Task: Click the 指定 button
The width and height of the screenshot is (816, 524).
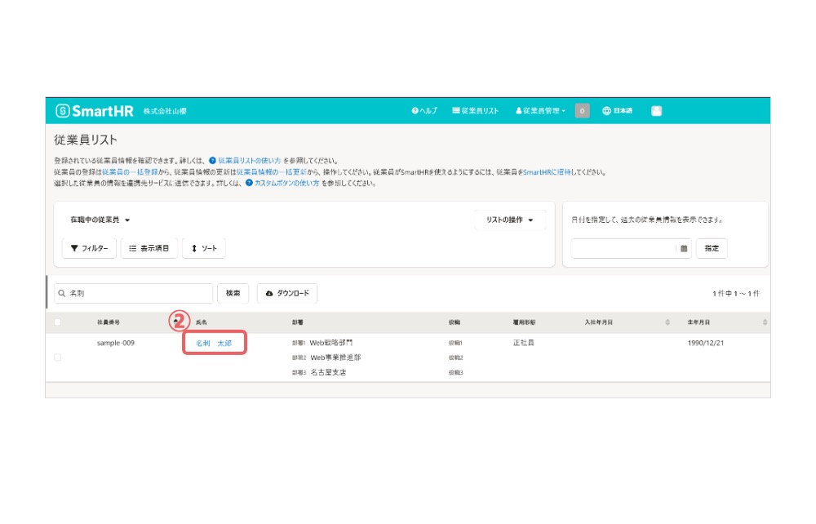Action: [x=712, y=248]
